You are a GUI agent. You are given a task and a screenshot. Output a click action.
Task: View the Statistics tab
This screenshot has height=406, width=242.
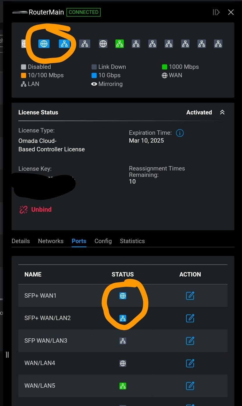[x=132, y=241]
